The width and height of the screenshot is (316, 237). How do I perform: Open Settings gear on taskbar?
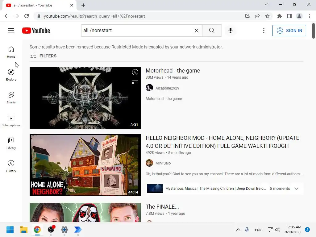pos(64,230)
